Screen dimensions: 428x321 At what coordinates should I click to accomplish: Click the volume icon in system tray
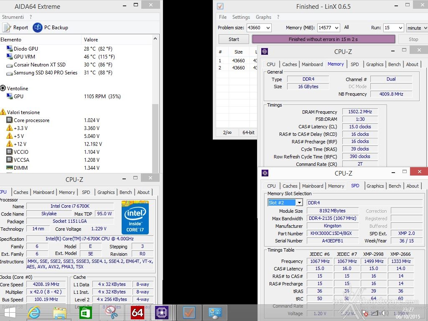[x=385, y=313]
